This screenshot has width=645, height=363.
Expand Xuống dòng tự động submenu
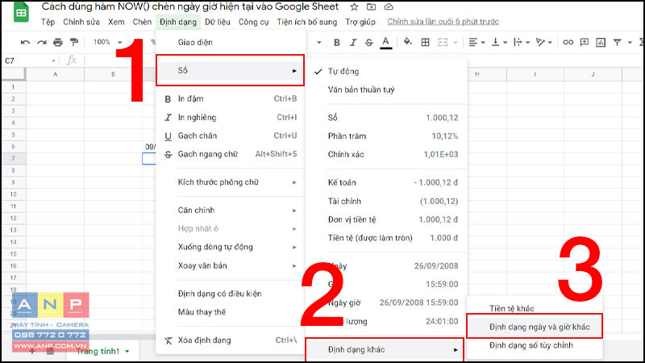pyautogui.click(x=231, y=247)
